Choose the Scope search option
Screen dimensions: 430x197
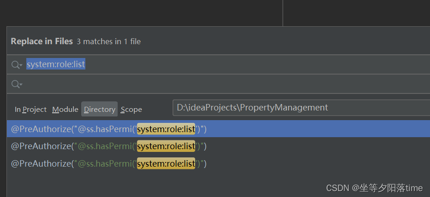coord(131,109)
